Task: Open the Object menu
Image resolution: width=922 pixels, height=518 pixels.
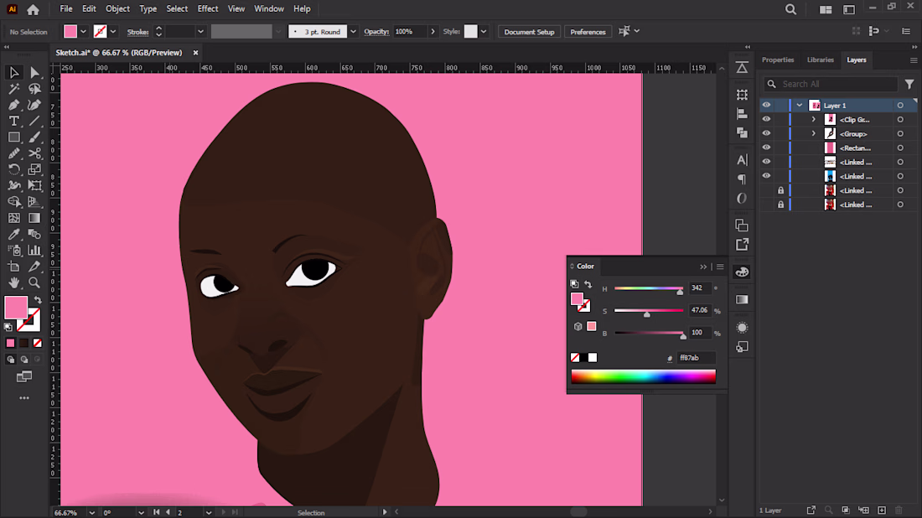Action: 117,9
